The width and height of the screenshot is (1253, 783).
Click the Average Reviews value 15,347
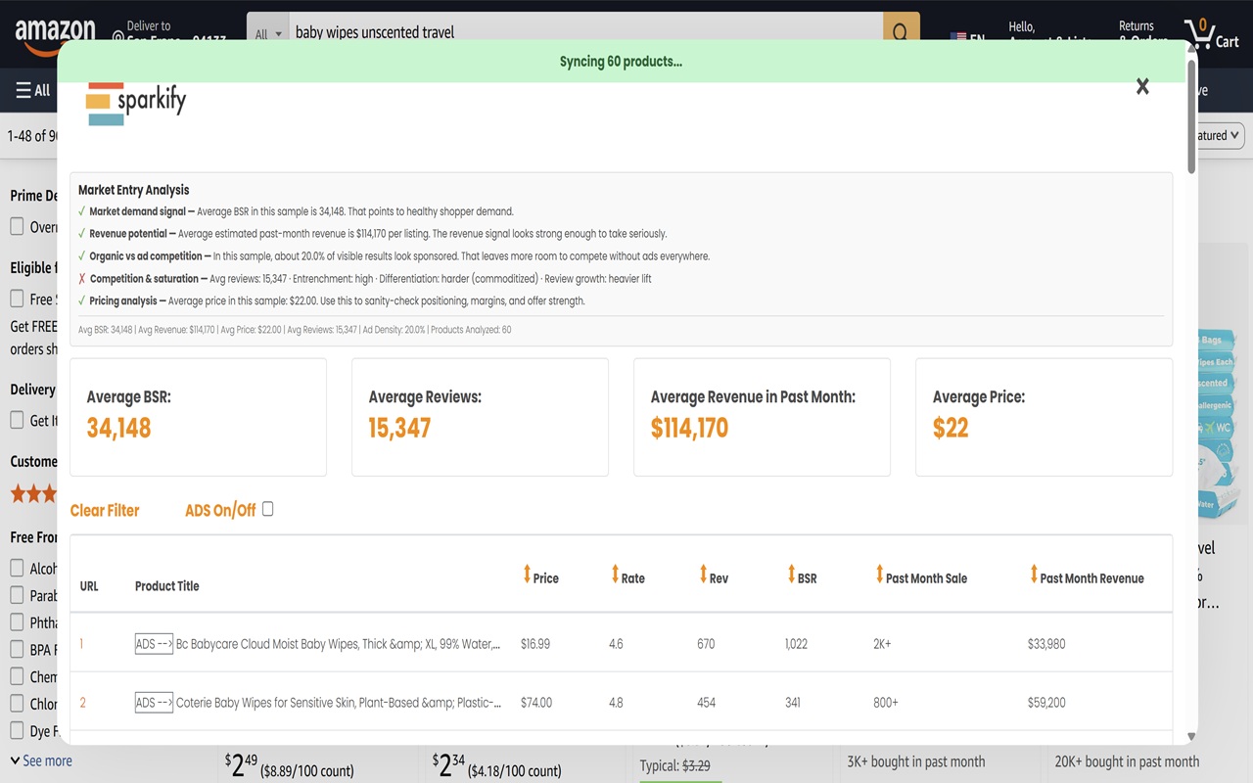click(399, 428)
